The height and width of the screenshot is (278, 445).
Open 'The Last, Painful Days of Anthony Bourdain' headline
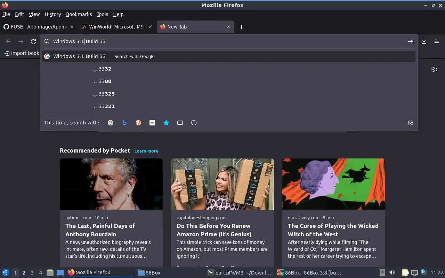100,230
